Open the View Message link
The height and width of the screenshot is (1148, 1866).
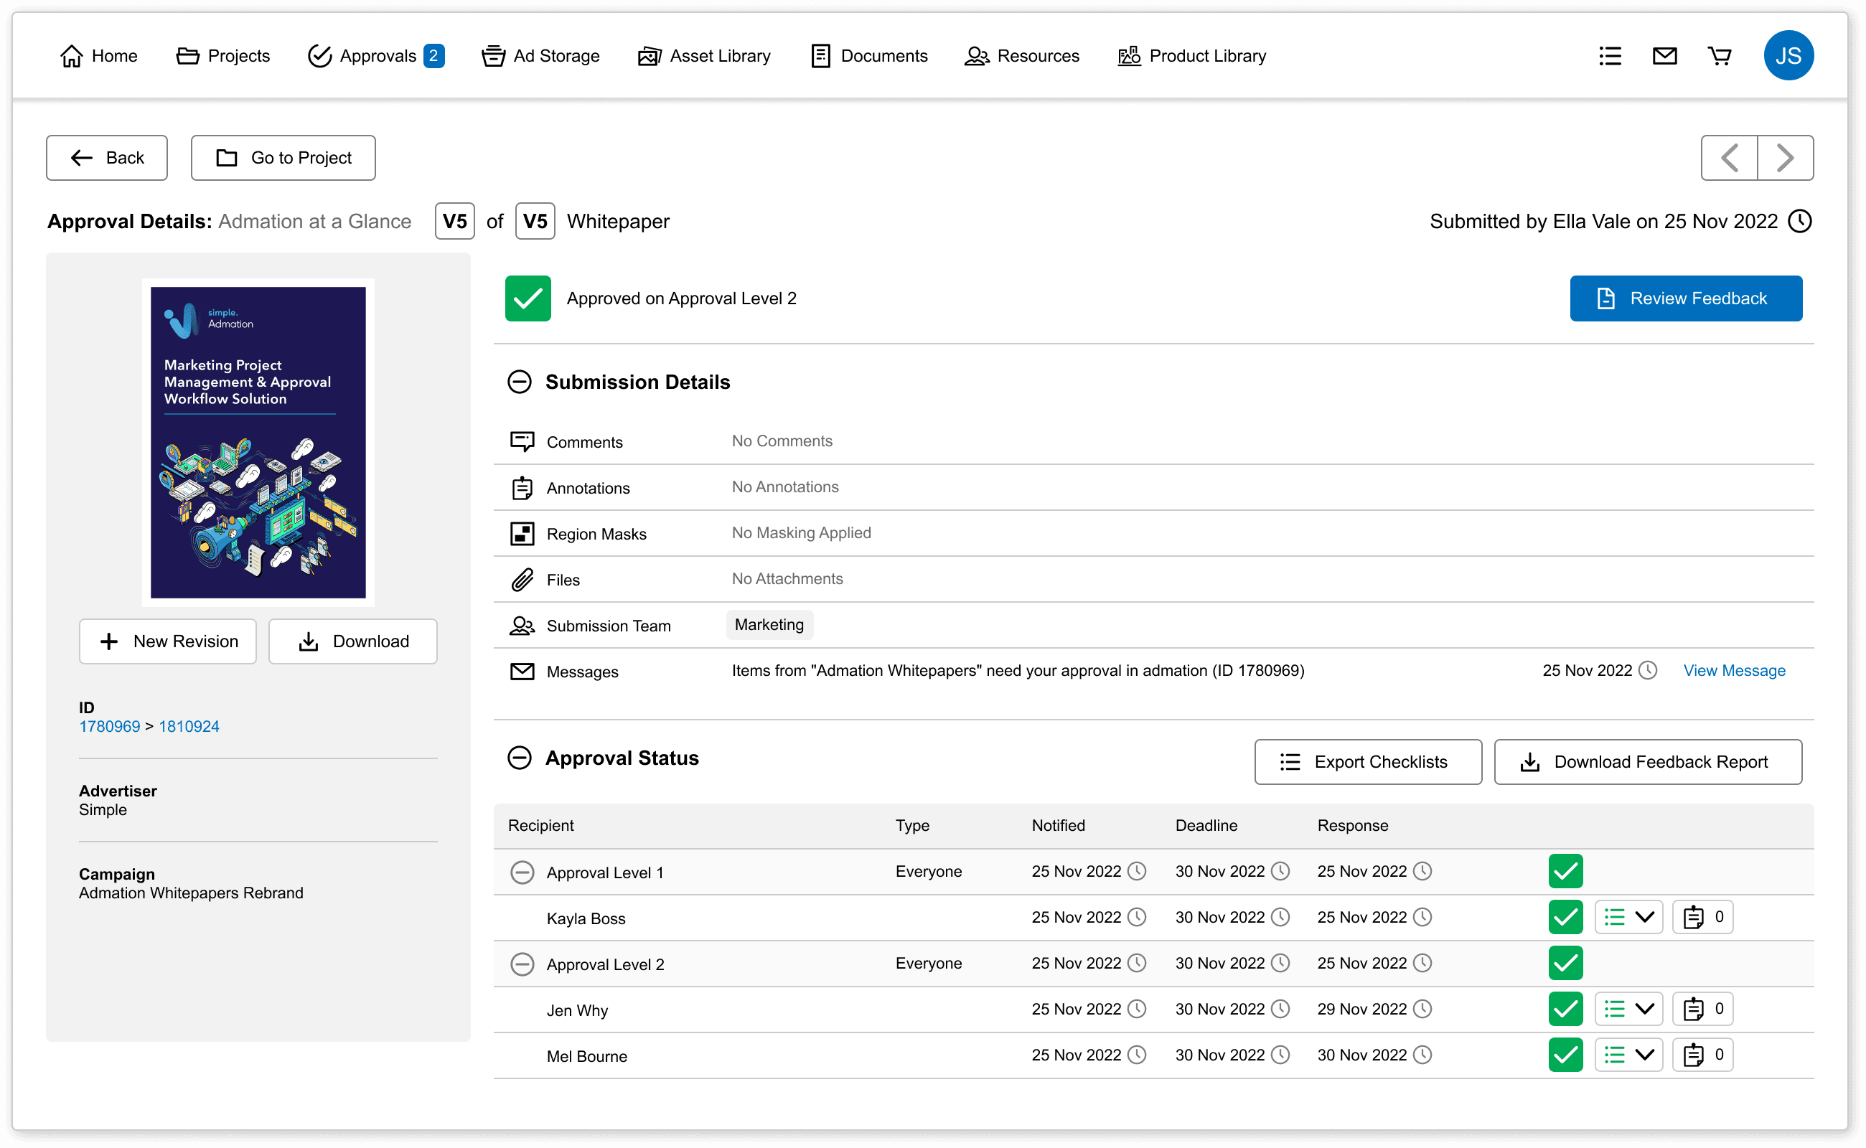pos(1734,670)
